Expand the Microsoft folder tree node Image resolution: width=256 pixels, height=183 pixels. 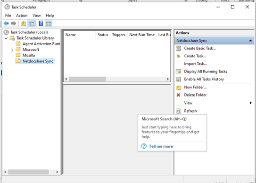[x=12, y=50]
